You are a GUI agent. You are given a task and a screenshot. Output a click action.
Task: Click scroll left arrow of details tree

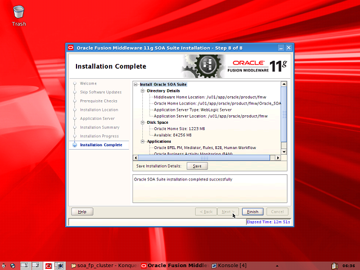(136, 157)
